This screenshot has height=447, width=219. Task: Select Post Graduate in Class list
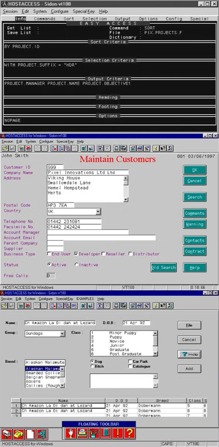coord(122,354)
